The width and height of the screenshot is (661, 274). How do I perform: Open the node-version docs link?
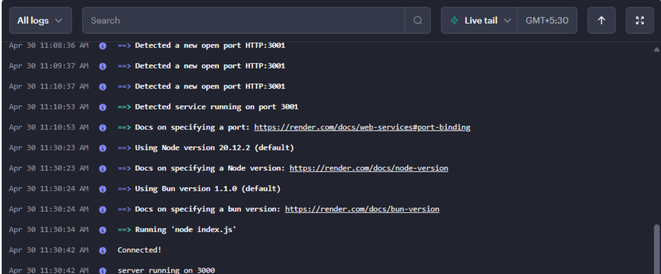pyautogui.click(x=368, y=168)
